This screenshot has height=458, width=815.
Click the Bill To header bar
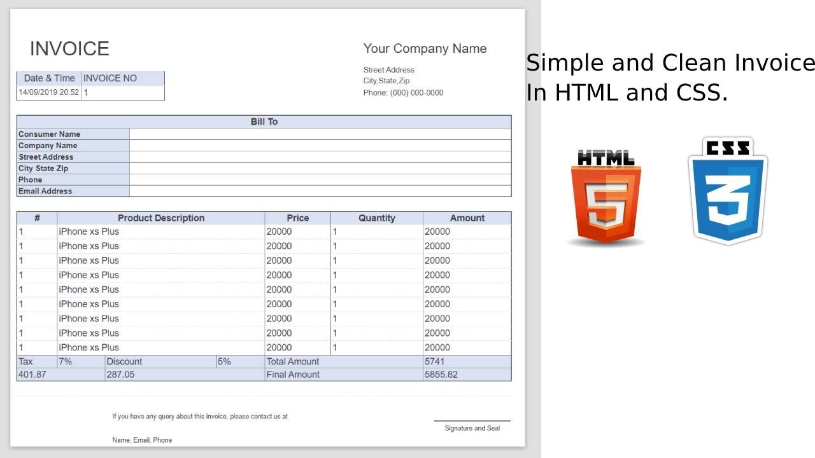(x=264, y=121)
